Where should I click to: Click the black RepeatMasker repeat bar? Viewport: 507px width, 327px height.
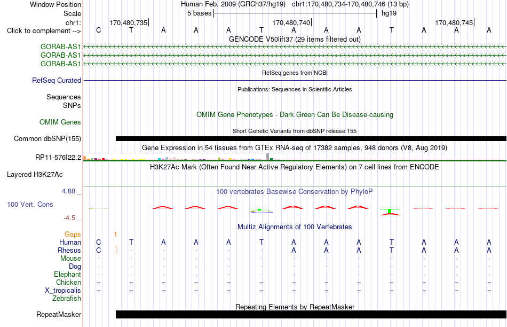coord(311,314)
